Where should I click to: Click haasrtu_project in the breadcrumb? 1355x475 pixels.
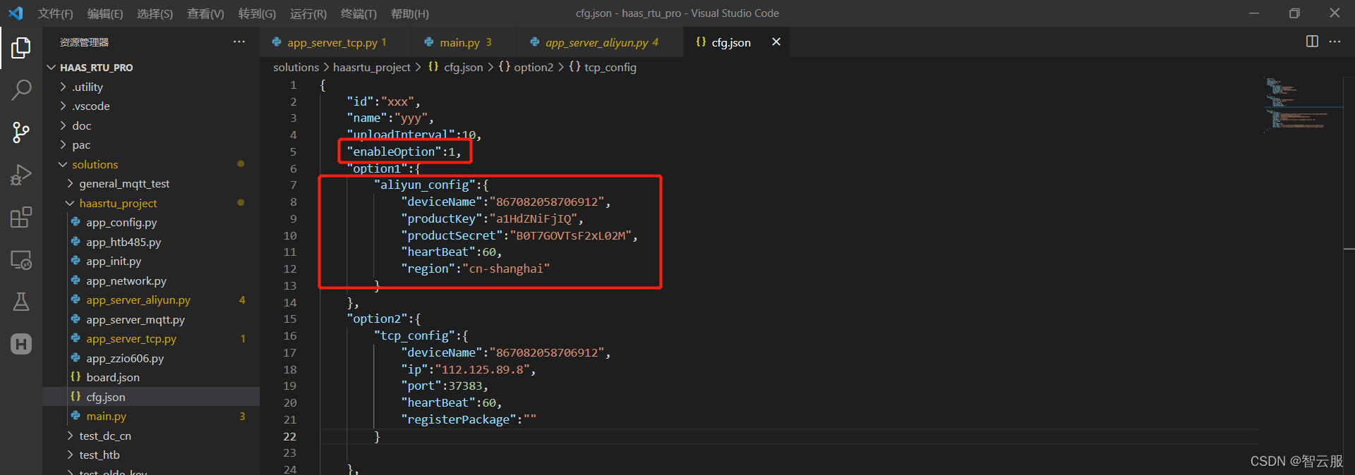[372, 67]
